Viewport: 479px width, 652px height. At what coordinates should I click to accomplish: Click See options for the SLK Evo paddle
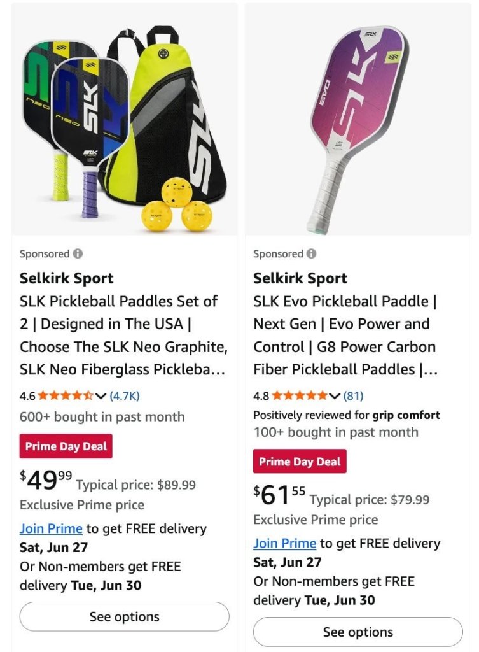click(358, 632)
